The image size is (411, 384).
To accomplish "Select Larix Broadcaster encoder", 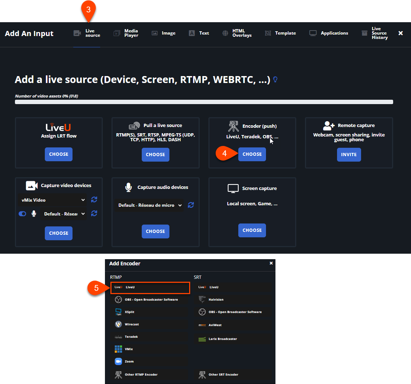I will [x=233, y=339].
